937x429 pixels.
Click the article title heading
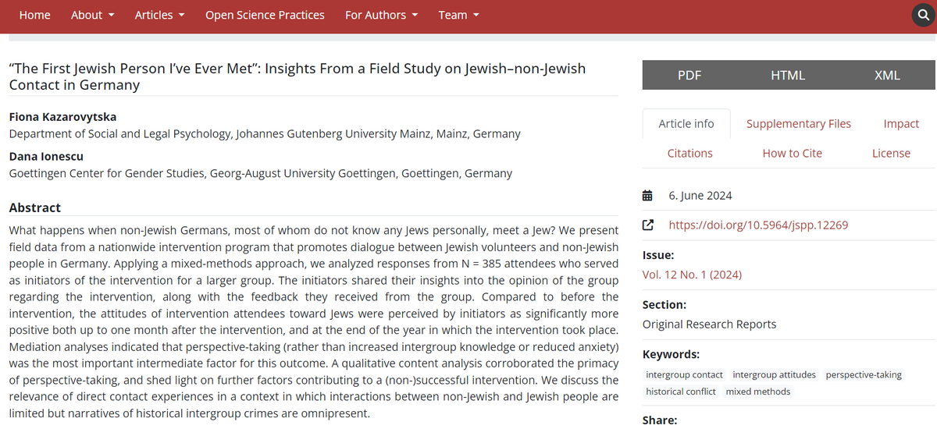click(297, 76)
